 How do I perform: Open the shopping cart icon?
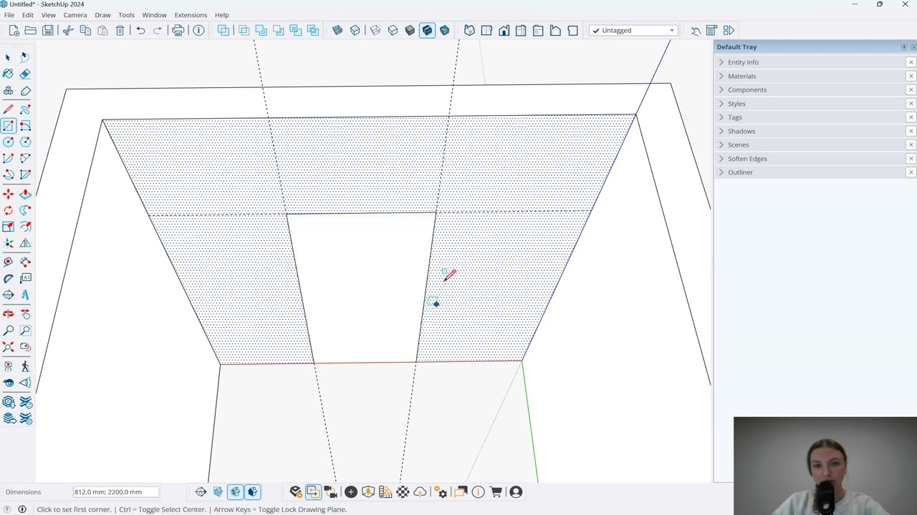point(495,491)
